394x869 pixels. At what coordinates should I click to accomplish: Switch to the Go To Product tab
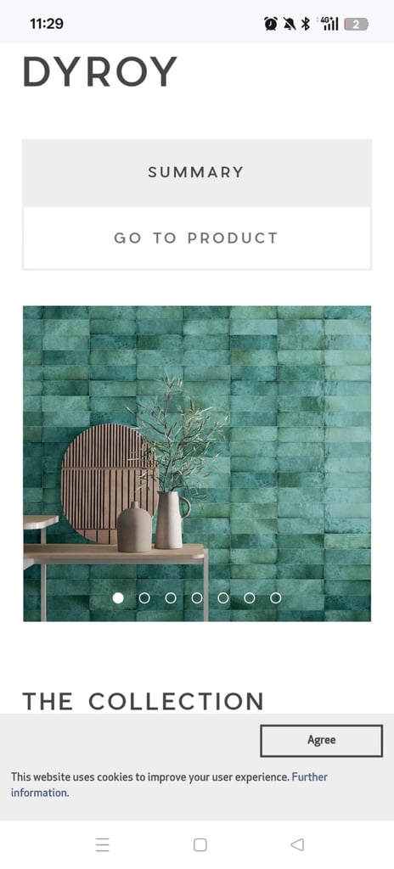coord(196,238)
